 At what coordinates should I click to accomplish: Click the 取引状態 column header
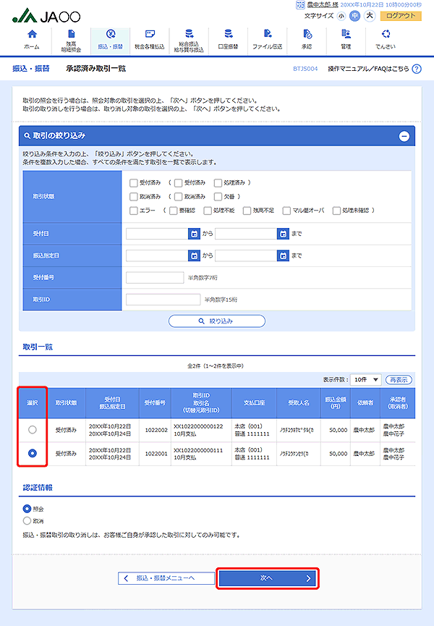pos(66,403)
